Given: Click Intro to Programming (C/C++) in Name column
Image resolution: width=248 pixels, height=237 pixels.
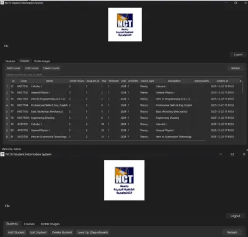Looking at the screenshot, I should (x=48, y=99).
